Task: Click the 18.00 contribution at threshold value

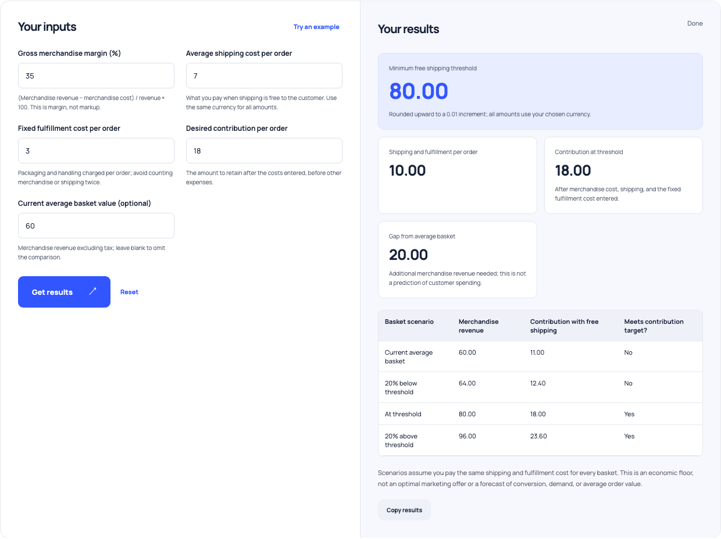Action: [573, 170]
